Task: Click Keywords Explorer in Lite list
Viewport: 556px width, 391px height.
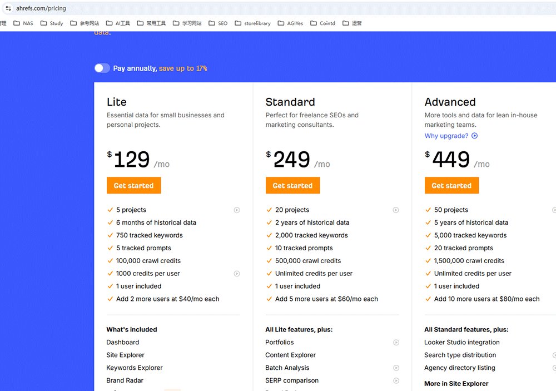Action: 135,368
